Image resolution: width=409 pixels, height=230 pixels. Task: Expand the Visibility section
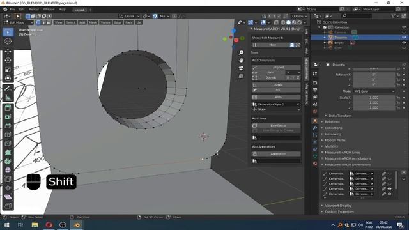coord(331,146)
